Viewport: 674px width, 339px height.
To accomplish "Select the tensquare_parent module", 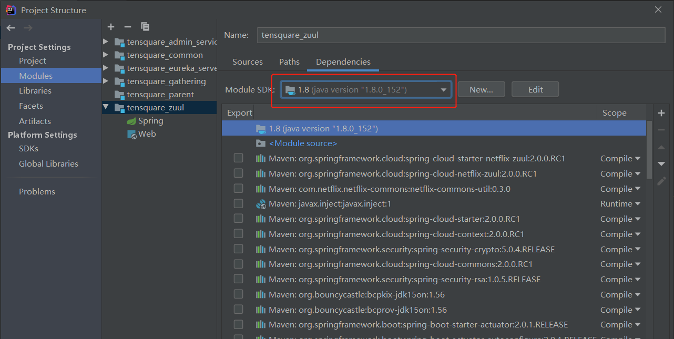I will click(160, 95).
